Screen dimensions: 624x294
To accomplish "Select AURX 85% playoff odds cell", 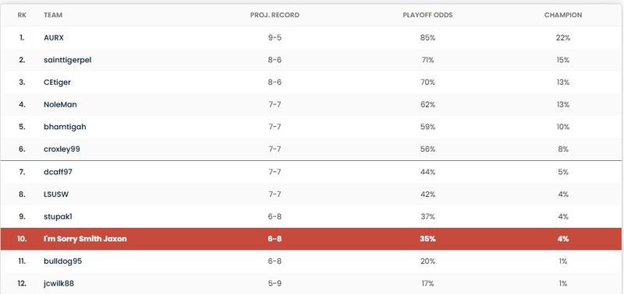I will click(x=427, y=37).
